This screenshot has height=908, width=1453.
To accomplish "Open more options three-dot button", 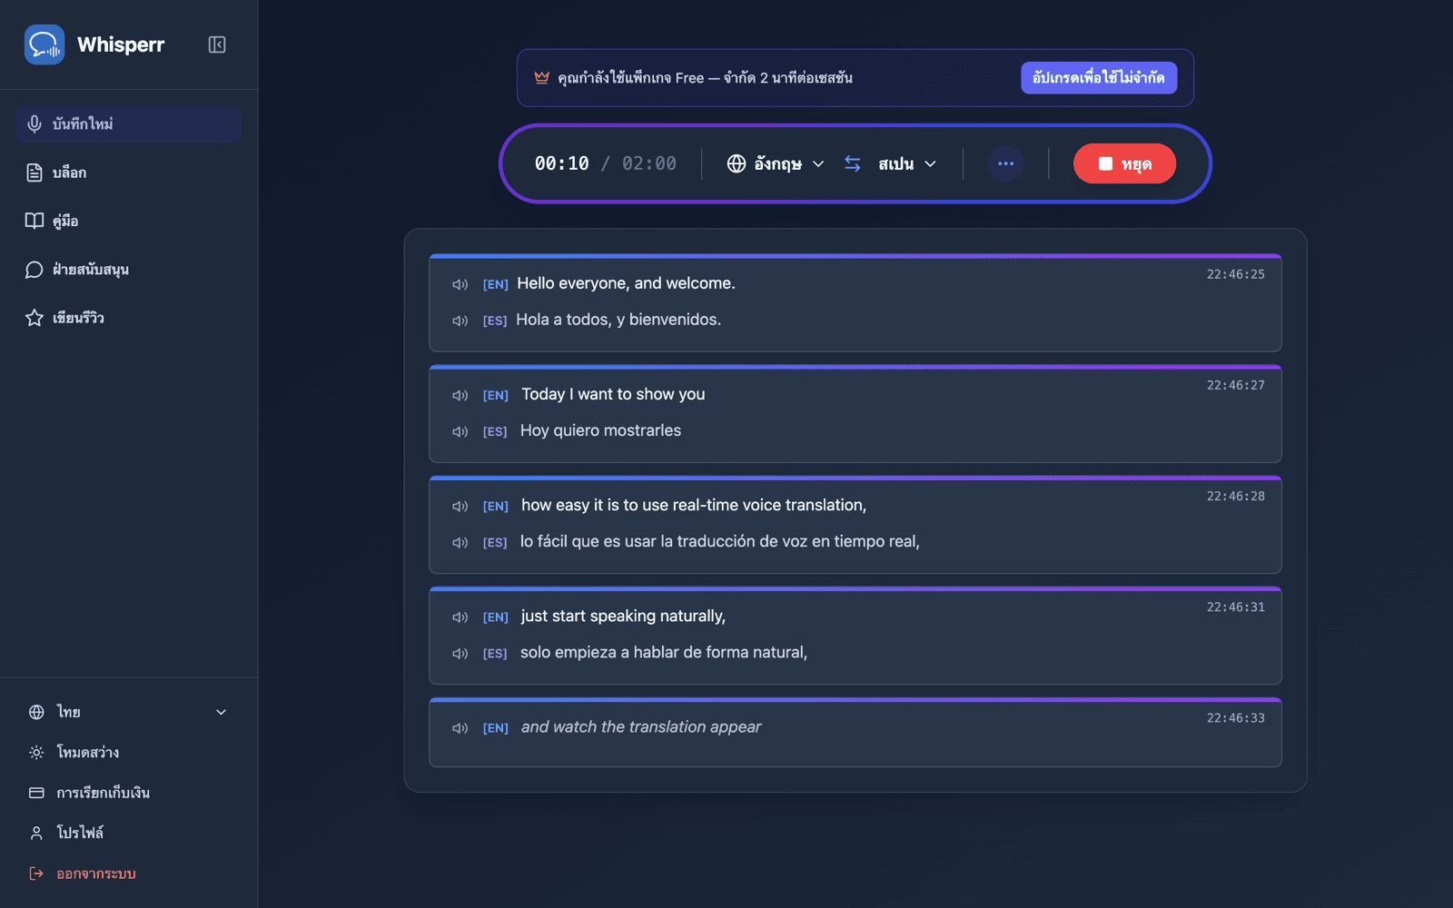I will pos(1005,163).
